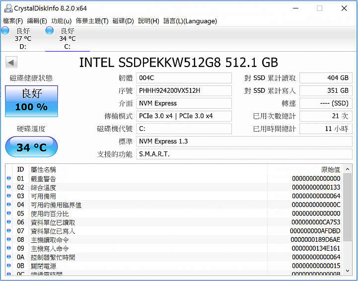Viewport: 358px width, 281px height.
Task: Go to previous disk with left arrow button
Action: coord(11,63)
